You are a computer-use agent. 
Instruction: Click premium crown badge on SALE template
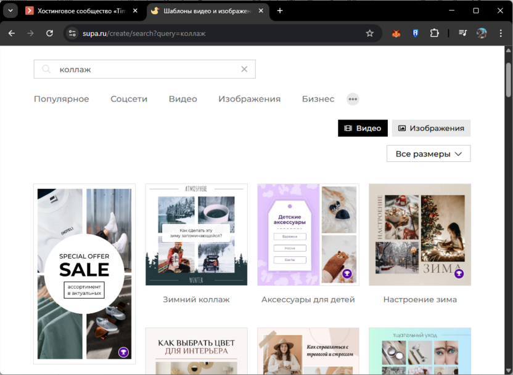(x=124, y=352)
